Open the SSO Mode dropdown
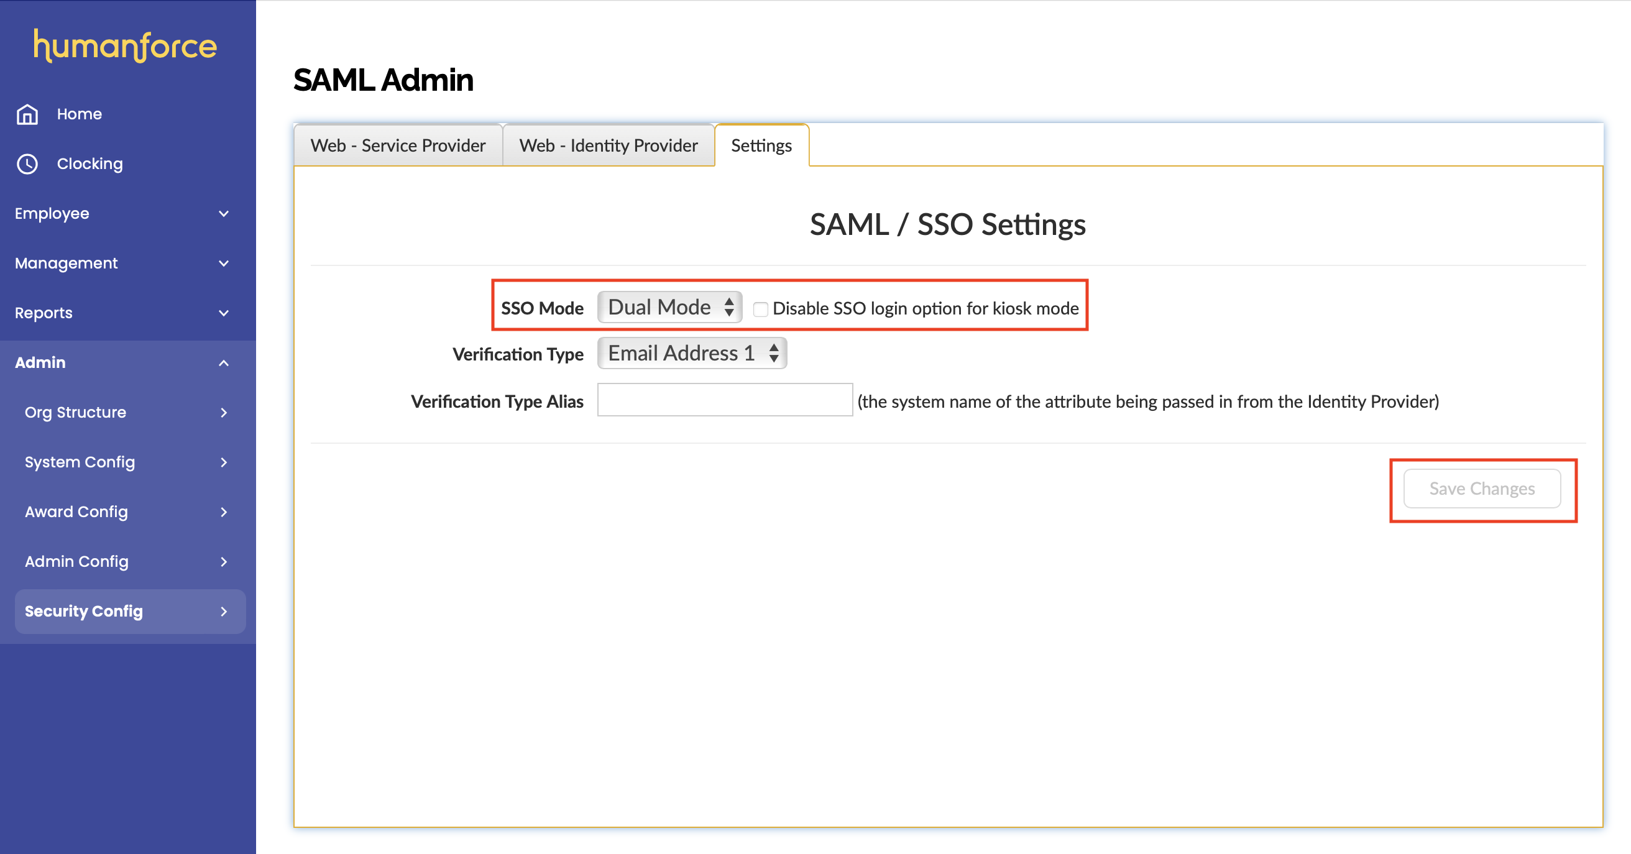Screen dimensions: 1631x854 click(x=669, y=306)
